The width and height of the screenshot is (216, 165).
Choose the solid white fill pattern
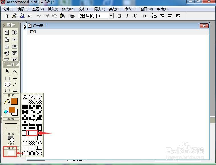(25, 102)
